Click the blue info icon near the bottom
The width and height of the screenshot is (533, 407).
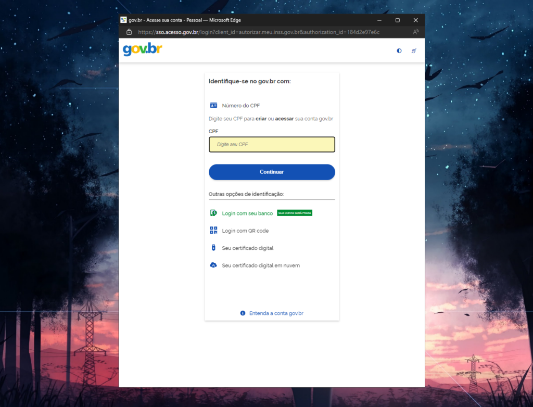pos(243,313)
